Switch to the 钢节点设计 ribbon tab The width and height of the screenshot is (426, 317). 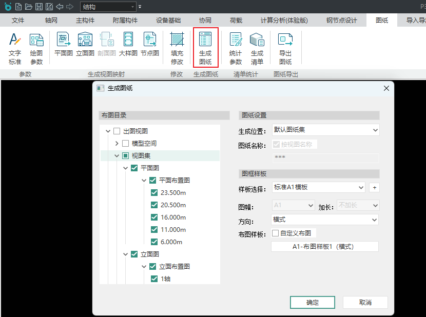[341, 21]
